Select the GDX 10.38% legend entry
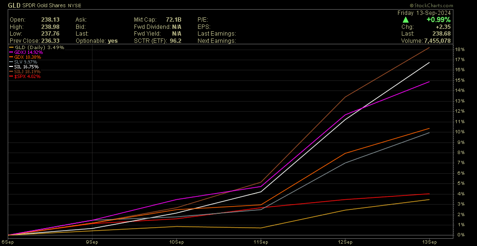Viewport: 477px width, 246px height. [25, 57]
